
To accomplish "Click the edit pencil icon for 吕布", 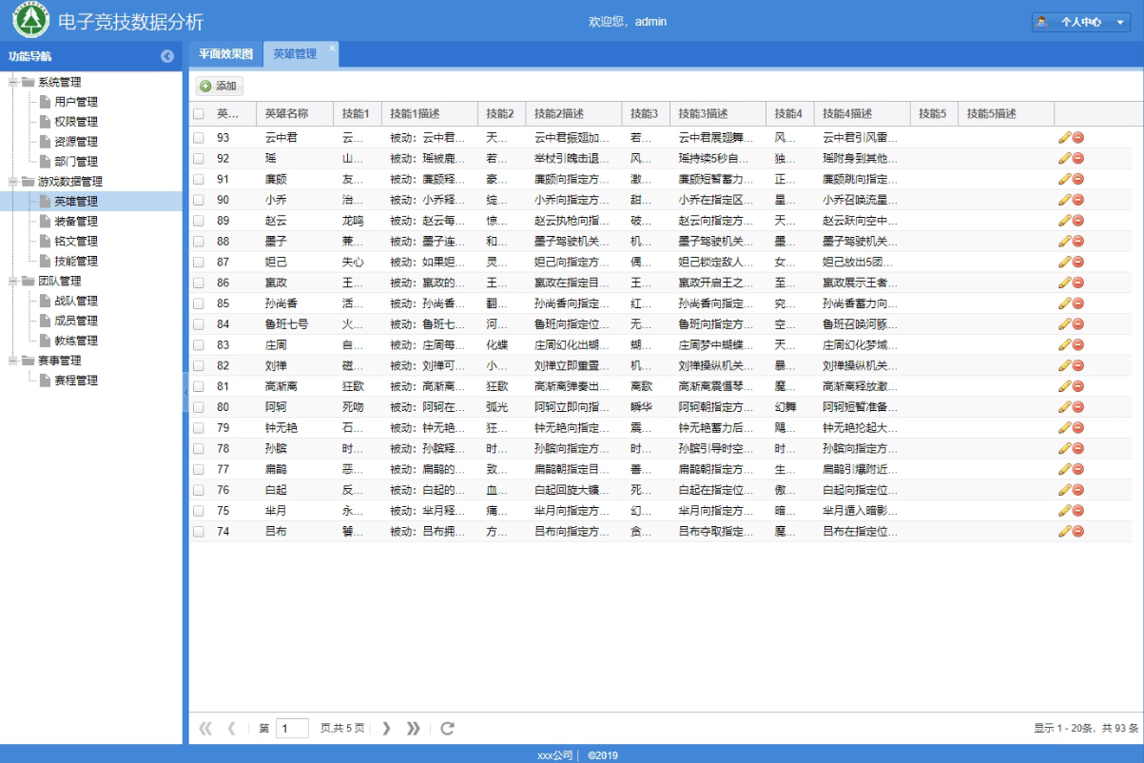I will tap(1064, 532).
